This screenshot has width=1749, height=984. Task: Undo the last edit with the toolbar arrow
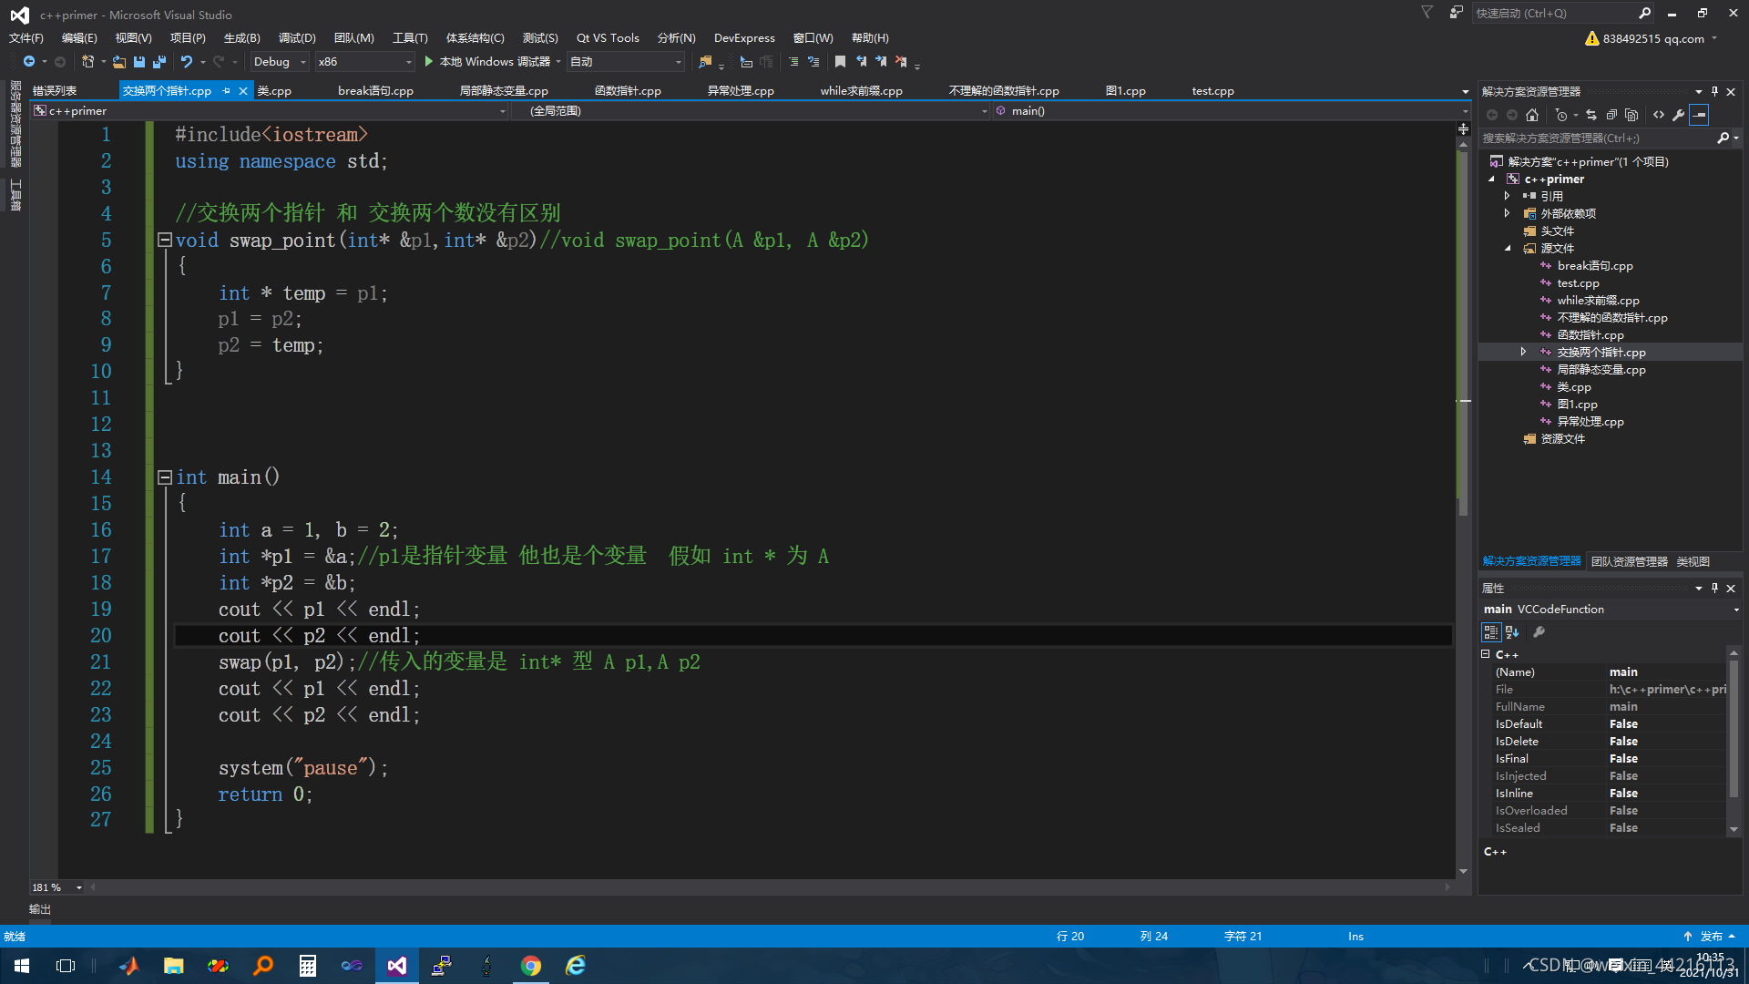coord(187,61)
